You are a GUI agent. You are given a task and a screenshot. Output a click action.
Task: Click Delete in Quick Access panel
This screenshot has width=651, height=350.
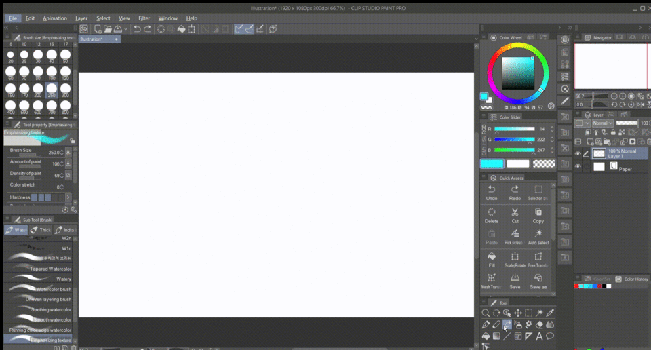click(x=492, y=216)
